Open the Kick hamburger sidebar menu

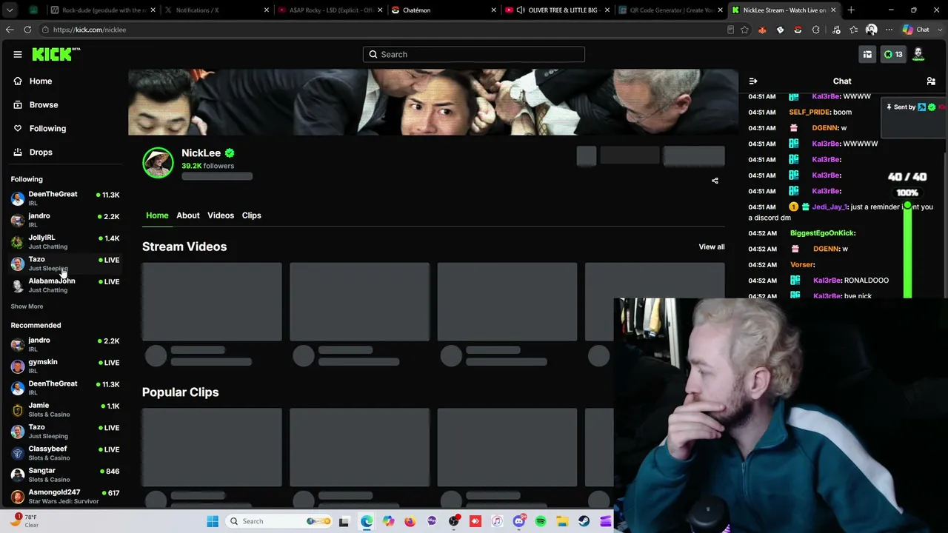coord(17,54)
